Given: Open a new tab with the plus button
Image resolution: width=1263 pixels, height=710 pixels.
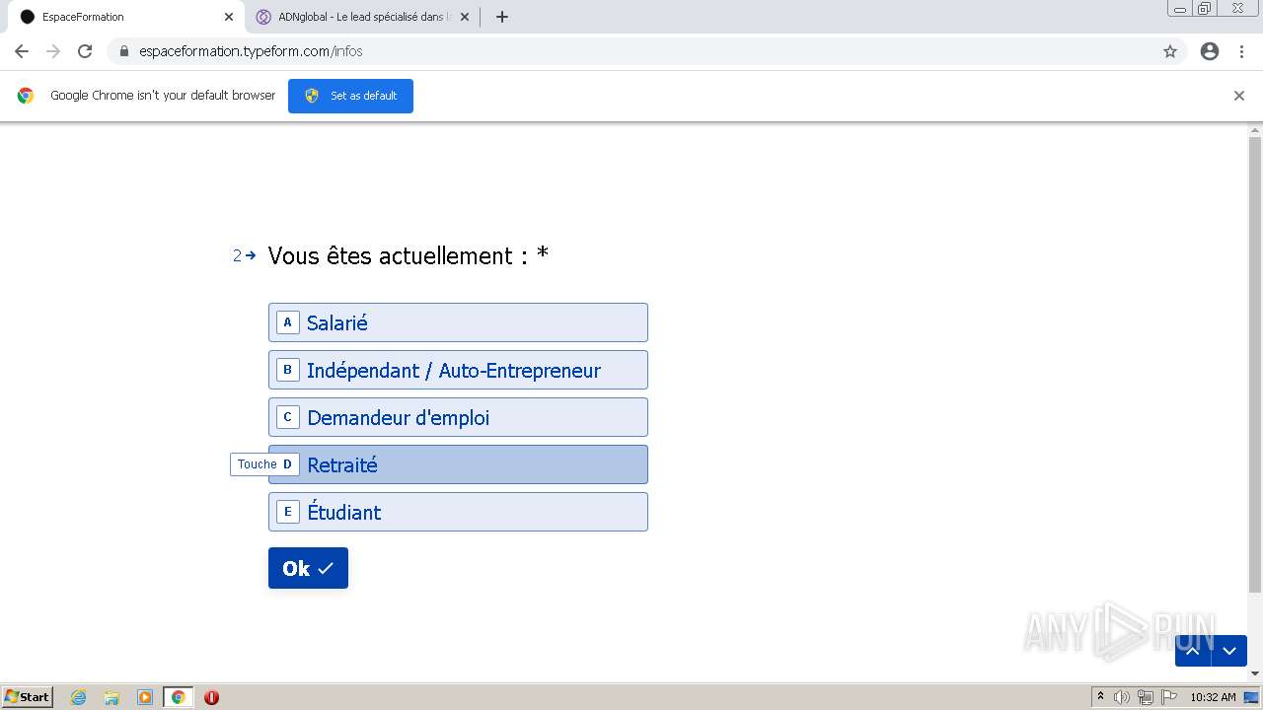Looking at the screenshot, I should point(501,17).
